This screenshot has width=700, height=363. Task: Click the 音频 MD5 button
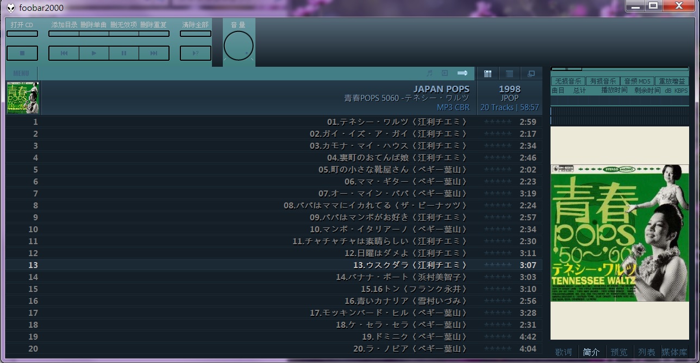tap(637, 81)
